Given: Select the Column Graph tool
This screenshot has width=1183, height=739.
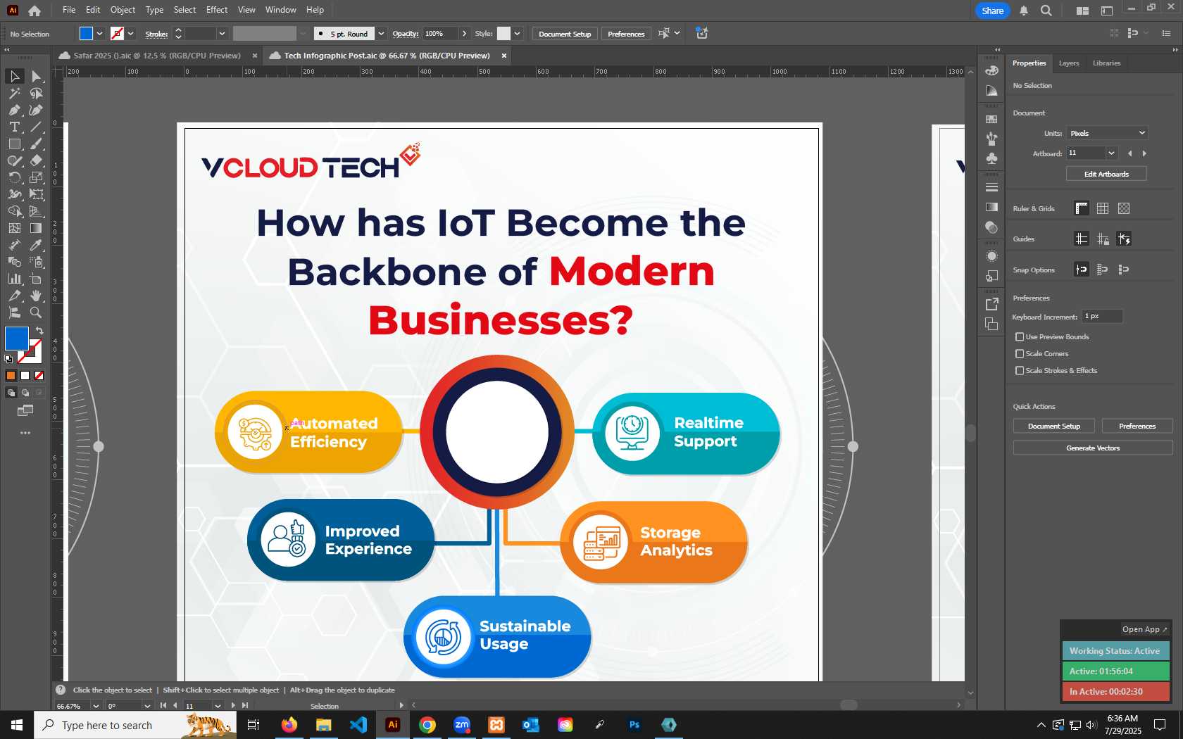Looking at the screenshot, I should click(14, 279).
